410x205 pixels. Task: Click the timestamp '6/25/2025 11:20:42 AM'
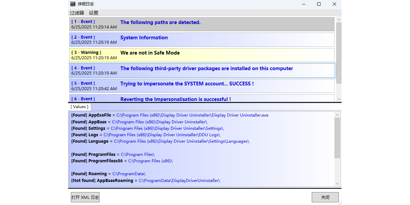pos(94,89)
